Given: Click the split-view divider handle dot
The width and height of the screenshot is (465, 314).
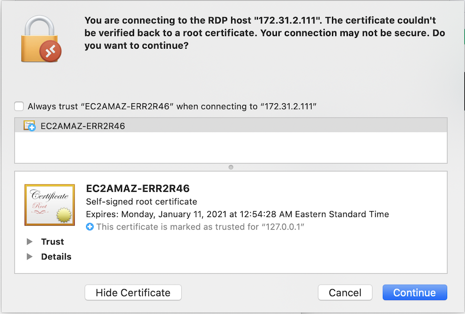Looking at the screenshot, I should click(231, 167).
